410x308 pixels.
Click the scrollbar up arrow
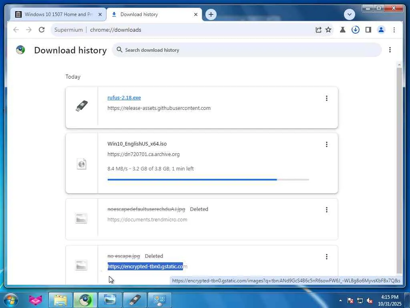coord(399,64)
